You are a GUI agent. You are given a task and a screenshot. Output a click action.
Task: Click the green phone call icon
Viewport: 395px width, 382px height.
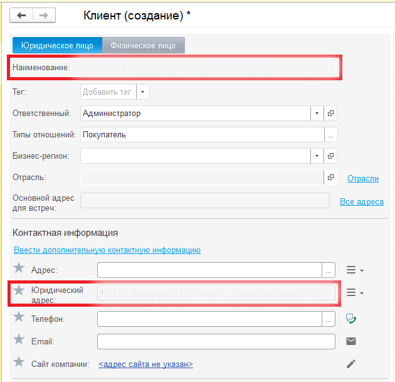(351, 319)
